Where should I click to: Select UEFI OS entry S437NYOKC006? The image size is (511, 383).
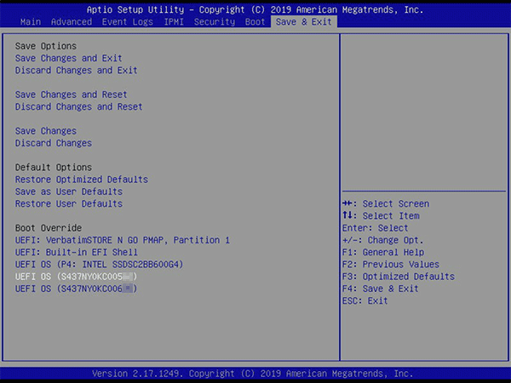[x=77, y=289]
